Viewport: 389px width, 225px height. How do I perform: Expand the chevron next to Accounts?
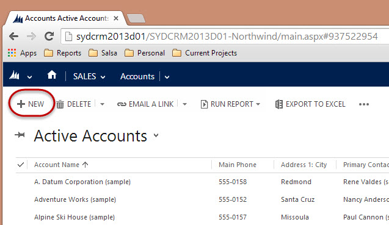pos(167,77)
